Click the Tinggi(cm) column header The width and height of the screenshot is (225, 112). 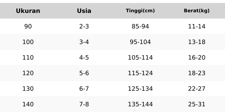[140, 11]
